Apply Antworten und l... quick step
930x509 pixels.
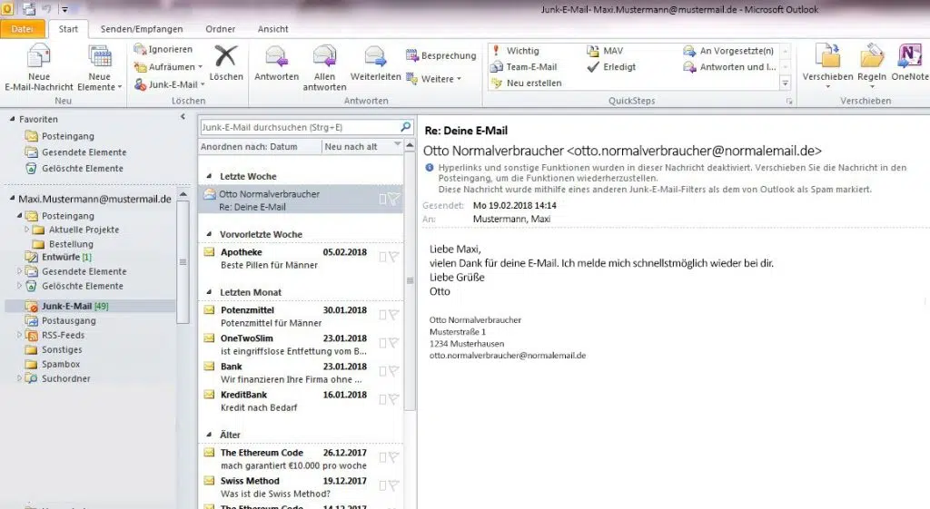729,67
